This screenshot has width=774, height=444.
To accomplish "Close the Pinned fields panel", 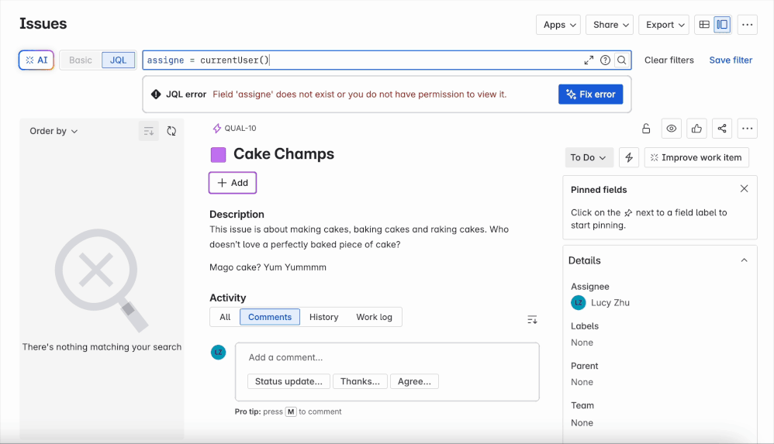I will (x=744, y=189).
